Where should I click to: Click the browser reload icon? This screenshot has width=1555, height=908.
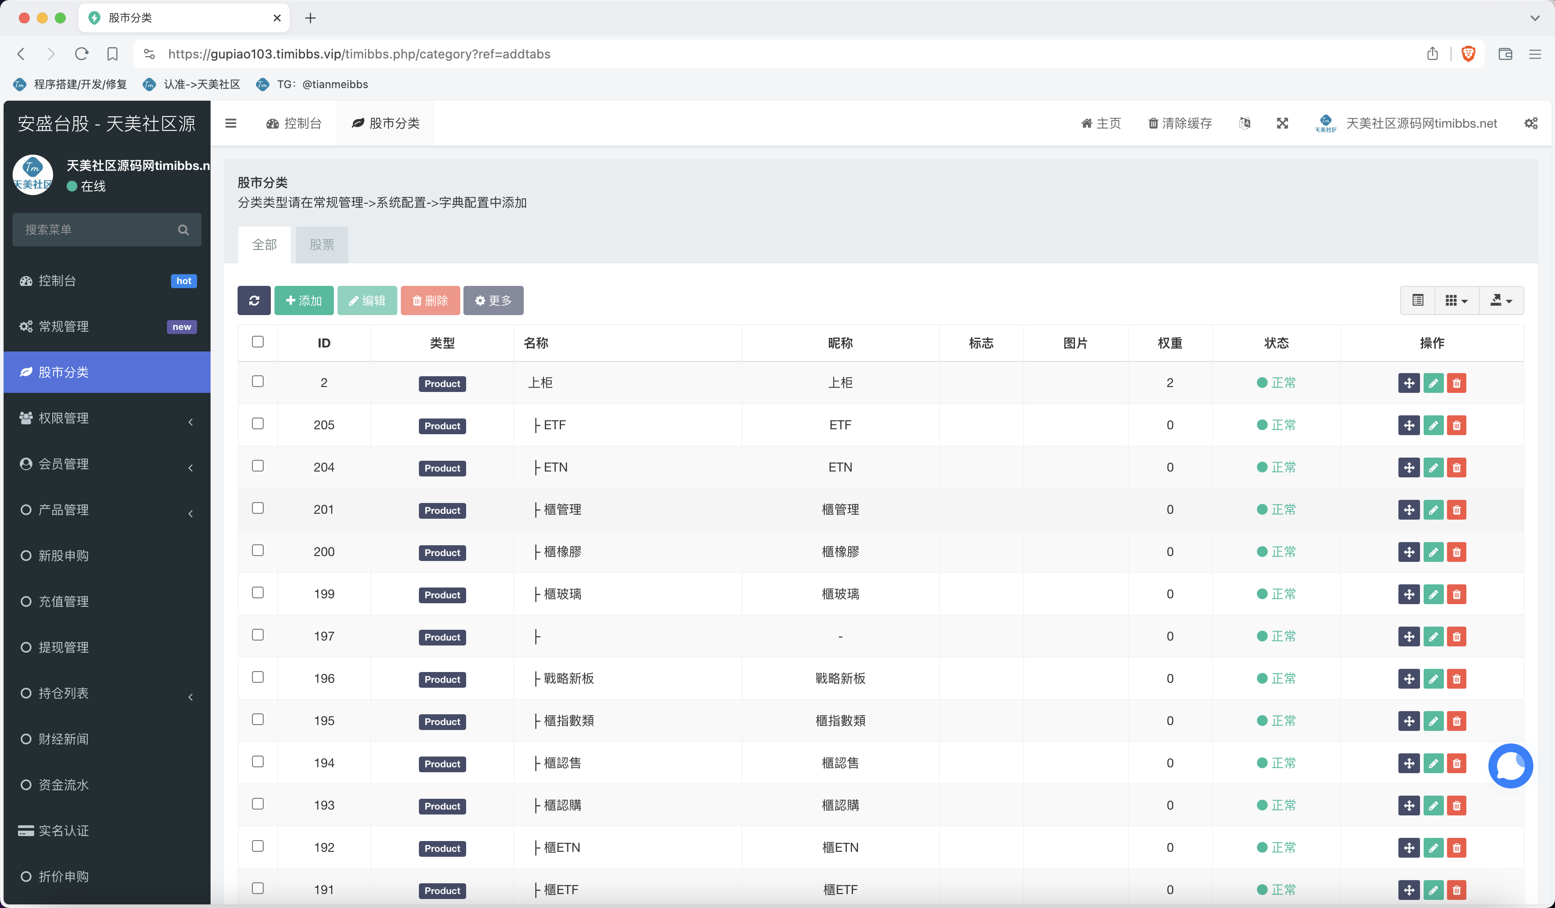coord(81,54)
